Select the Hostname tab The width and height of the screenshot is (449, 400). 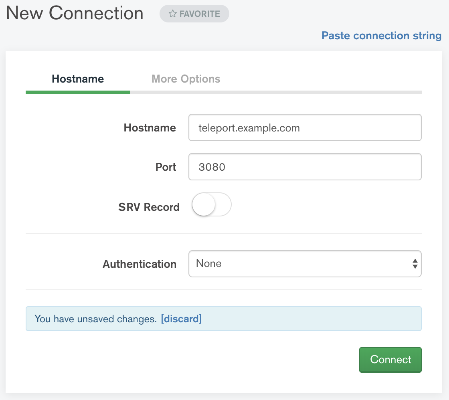(77, 79)
